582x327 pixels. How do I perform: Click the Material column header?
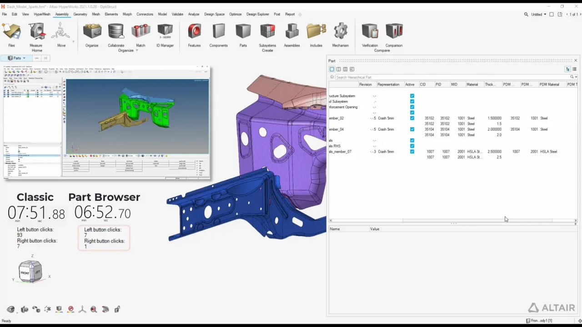[472, 84]
